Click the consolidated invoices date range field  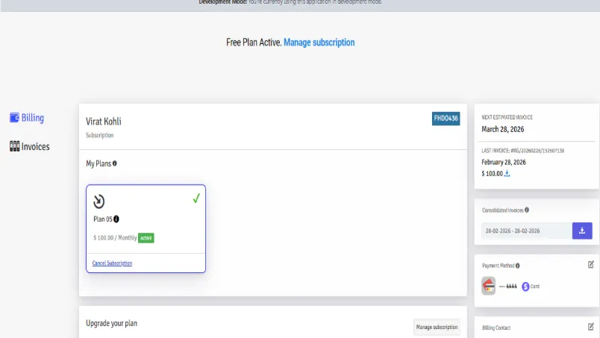coord(527,231)
